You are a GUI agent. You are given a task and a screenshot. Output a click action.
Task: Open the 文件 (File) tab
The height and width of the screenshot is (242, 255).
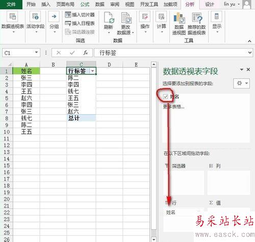pyautogui.click(x=11, y=5)
